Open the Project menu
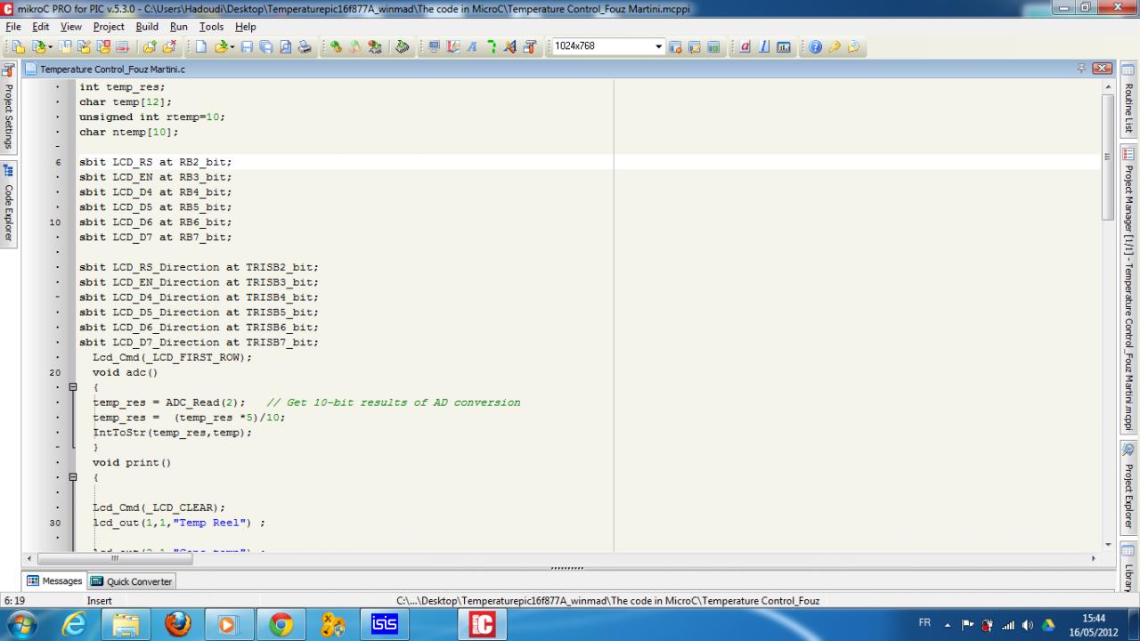The height and width of the screenshot is (641, 1140). [x=109, y=27]
